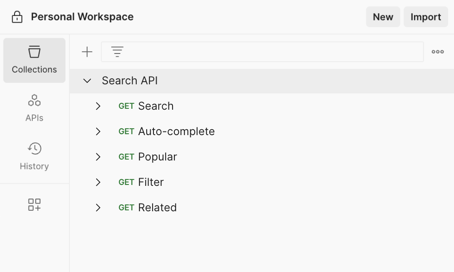
Task: Expand the Related request chevron
Action: (98, 208)
